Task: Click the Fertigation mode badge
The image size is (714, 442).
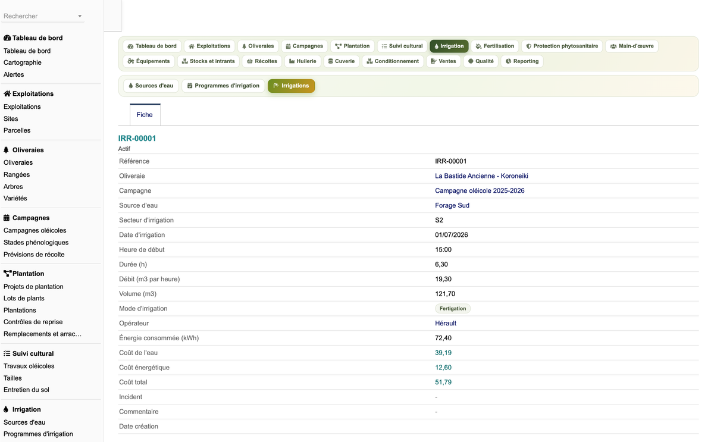Action: [453, 309]
